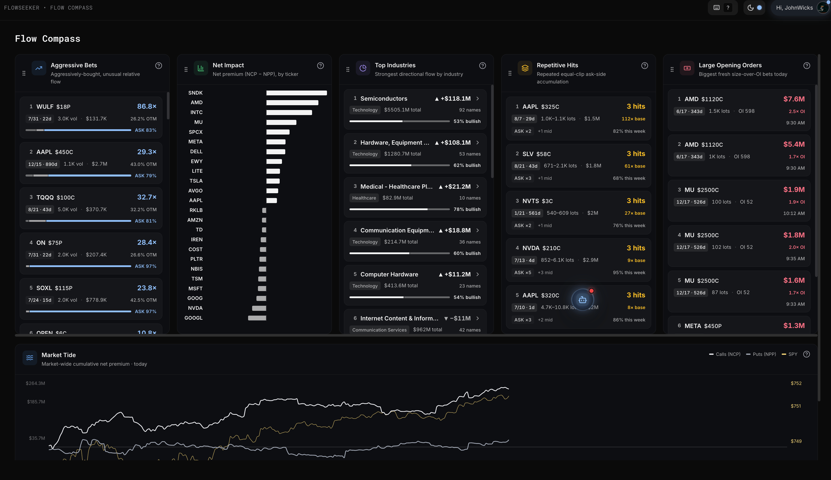831x480 pixels.
Task: Click the ON $75P ASK 97% bar
Action: click(x=78, y=266)
